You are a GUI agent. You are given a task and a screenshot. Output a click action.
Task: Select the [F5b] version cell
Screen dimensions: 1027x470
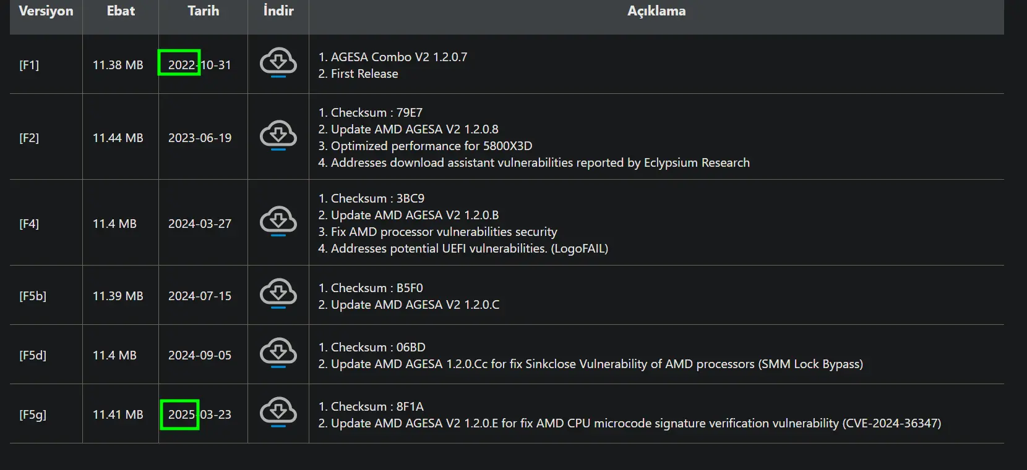(x=33, y=296)
